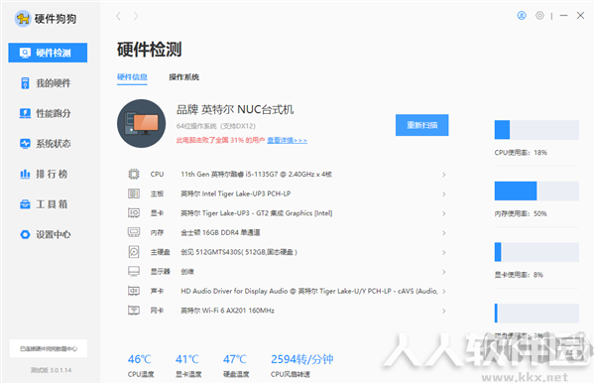595x384 pixels.
Task: Click 金士顿 16GB DDR4 memory text
Action: click(220, 232)
